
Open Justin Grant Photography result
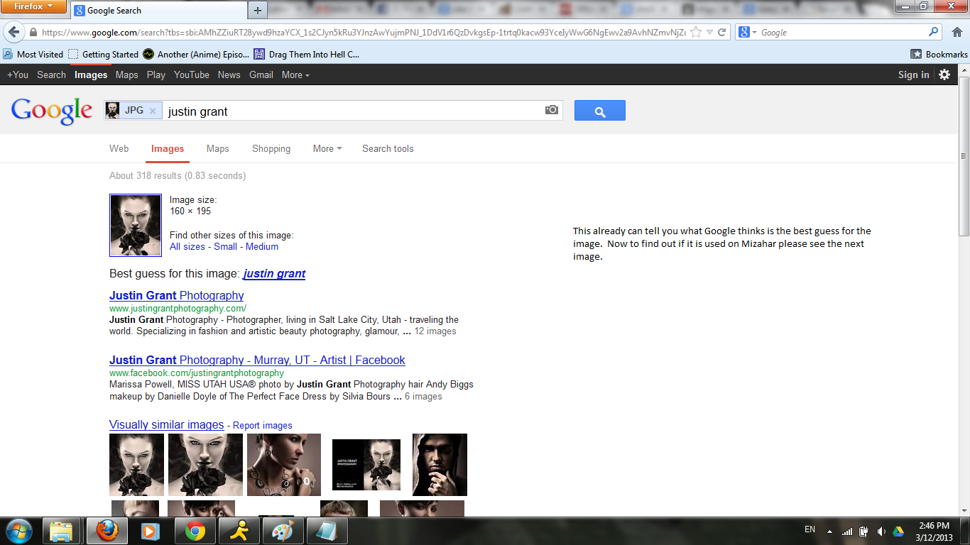click(177, 295)
